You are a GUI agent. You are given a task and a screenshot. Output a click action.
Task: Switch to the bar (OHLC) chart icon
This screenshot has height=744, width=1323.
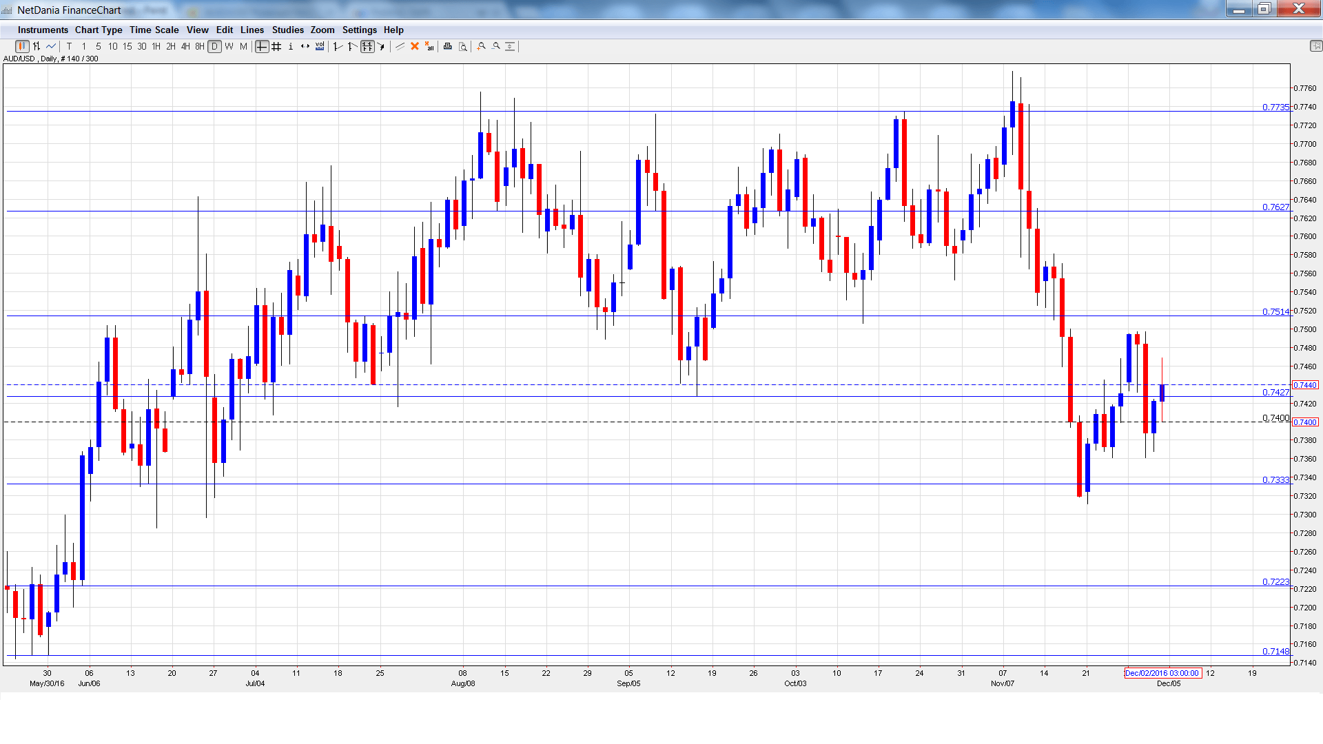tap(37, 46)
